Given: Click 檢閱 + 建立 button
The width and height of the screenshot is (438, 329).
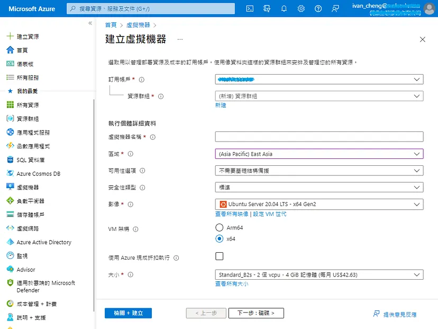Looking at the screenshot, I should tap(128, 313).
